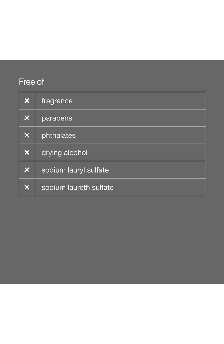Click the X icon next to parabens
Screen dimensions: 224x344
[x=27, y=118]
